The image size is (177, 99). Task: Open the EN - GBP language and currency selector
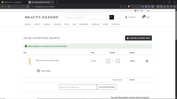139,11
